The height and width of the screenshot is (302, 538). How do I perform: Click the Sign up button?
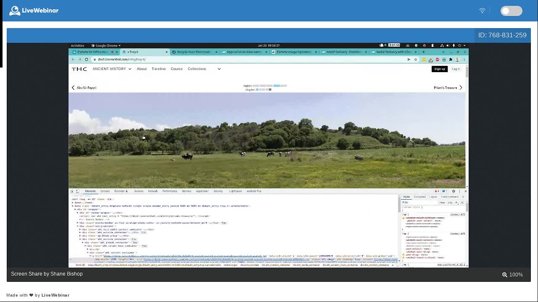(440, 69)
